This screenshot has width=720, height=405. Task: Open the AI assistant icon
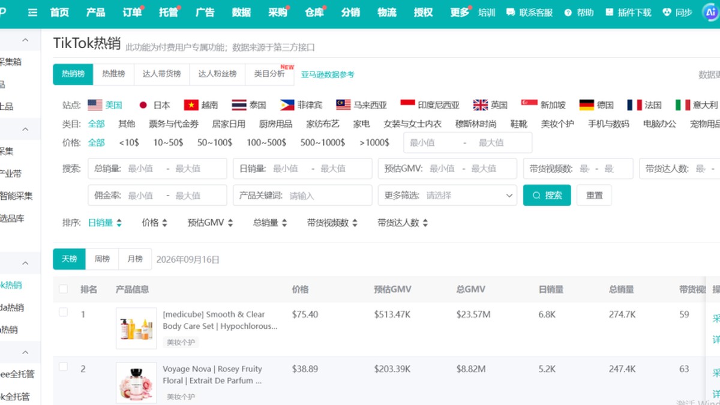coord(710,12)
